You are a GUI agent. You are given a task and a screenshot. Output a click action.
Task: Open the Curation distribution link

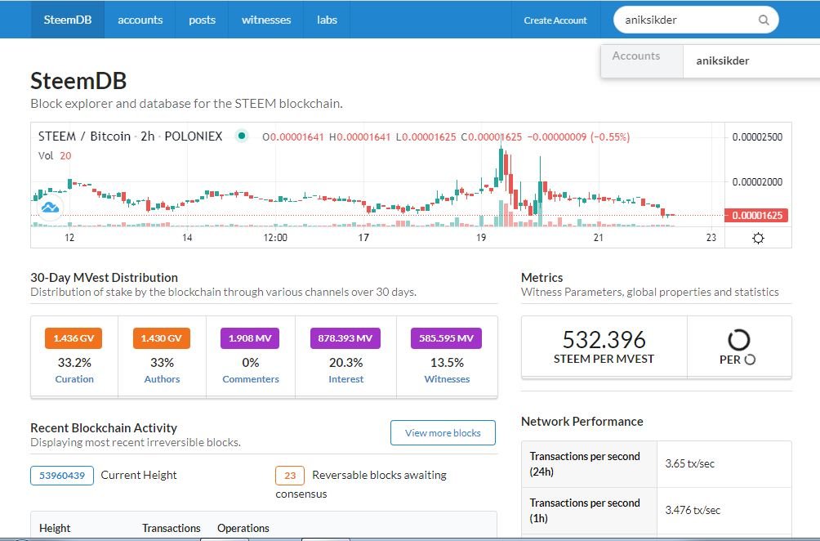click(x=74, y=379)
